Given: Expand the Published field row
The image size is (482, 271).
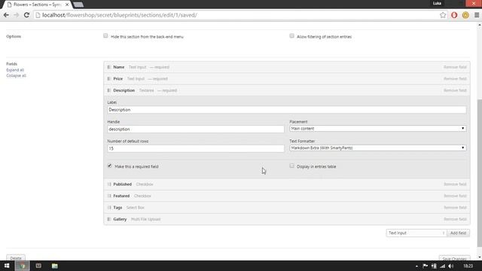Looking at the screenshot, I should click(286, 184).
